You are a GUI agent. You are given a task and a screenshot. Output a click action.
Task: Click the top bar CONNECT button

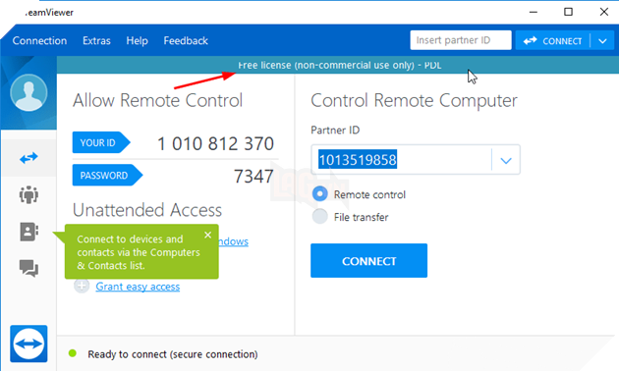point(552,41)
